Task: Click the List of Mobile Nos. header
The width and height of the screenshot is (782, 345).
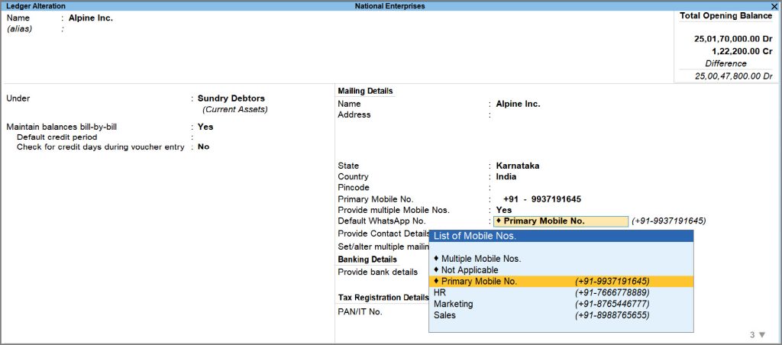Action: pos(561,236)
